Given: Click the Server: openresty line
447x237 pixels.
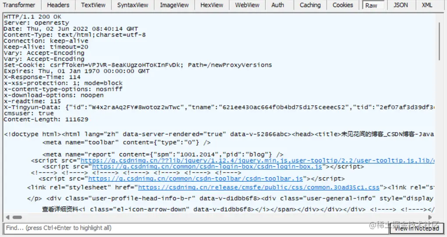Looking at the screenshot, I should tap(36, 22).
